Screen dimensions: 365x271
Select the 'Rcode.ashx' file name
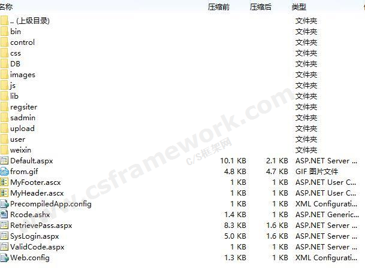[x=30, y=215]
